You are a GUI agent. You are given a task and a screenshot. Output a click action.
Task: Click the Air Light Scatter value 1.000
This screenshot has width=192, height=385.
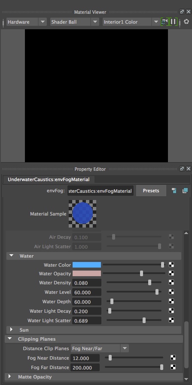pyautogui.click(x=87, y=246)
